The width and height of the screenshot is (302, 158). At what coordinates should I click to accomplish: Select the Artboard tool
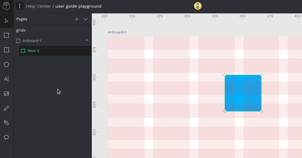(6, 35)
